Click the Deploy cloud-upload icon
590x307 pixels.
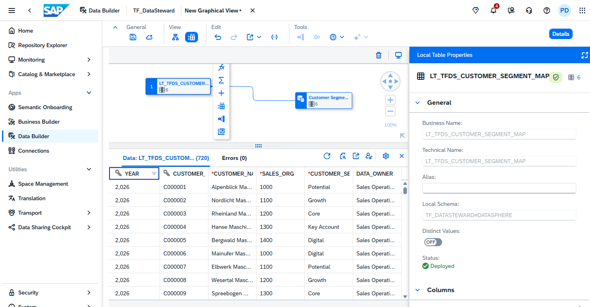click(x=149, y=37)
